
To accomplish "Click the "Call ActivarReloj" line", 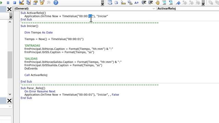I will pyautogui.click(x=36, y=75).
